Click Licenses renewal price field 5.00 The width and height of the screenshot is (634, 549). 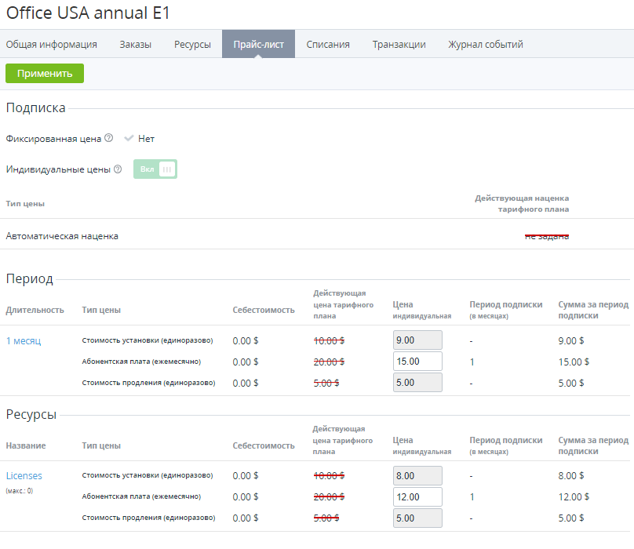(417, 518)
